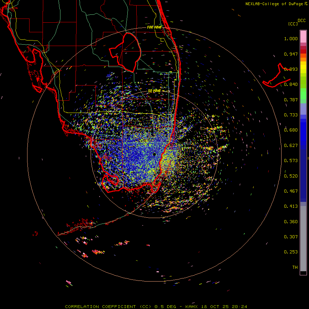Click the [CC] units label
Viewport: 309px width, 309px height.
(x=293, y=24)
